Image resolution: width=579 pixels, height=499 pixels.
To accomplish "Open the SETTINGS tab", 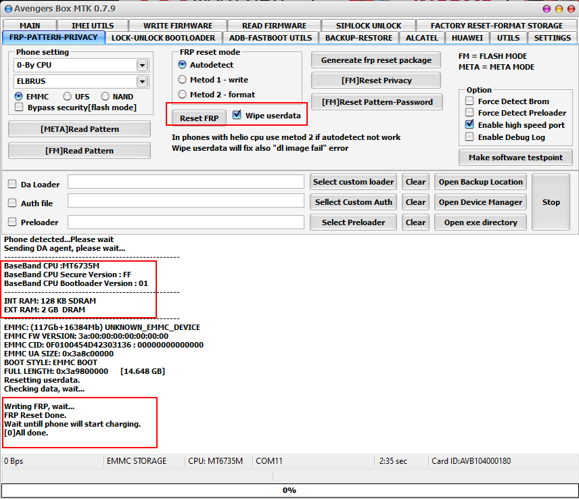I will (x=553, y=38).
